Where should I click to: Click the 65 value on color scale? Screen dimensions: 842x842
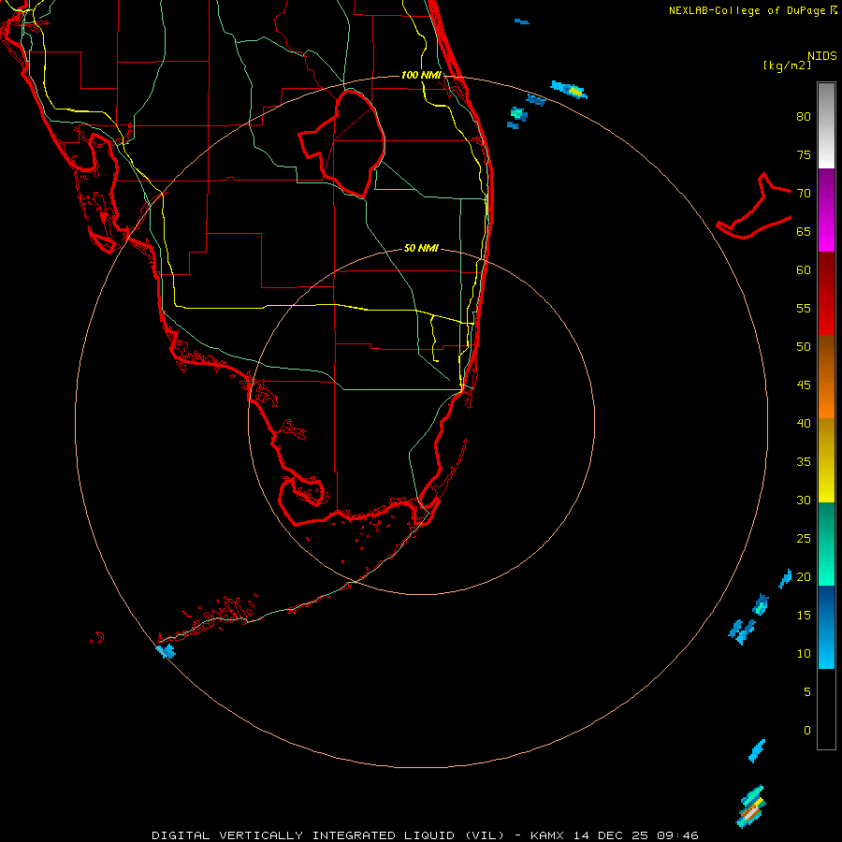pos(804,232)
